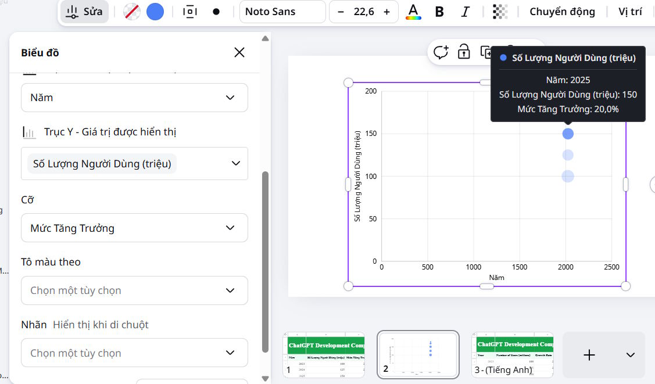
Task: Add a comment to the chart
Action: pos(441,52)
